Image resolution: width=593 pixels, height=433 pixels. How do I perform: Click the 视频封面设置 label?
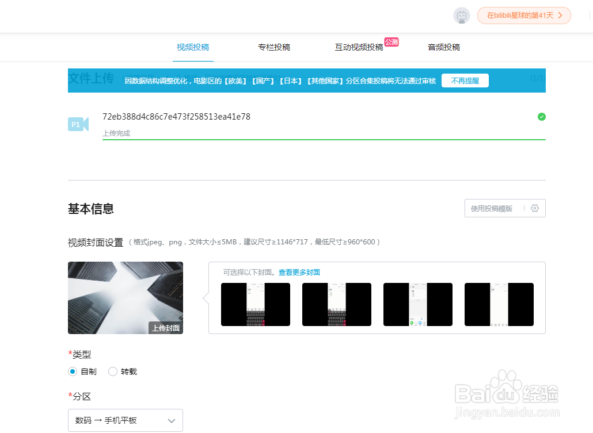pos(96,242)
